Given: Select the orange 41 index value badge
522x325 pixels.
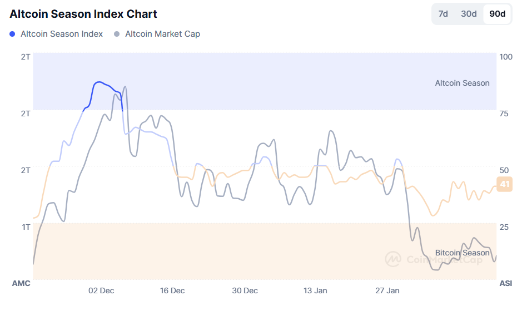Looking at the screenshot, I should [x=503, y=184].
